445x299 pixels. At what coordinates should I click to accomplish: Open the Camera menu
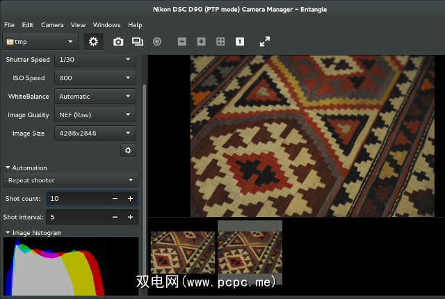[x=52, y=24]
